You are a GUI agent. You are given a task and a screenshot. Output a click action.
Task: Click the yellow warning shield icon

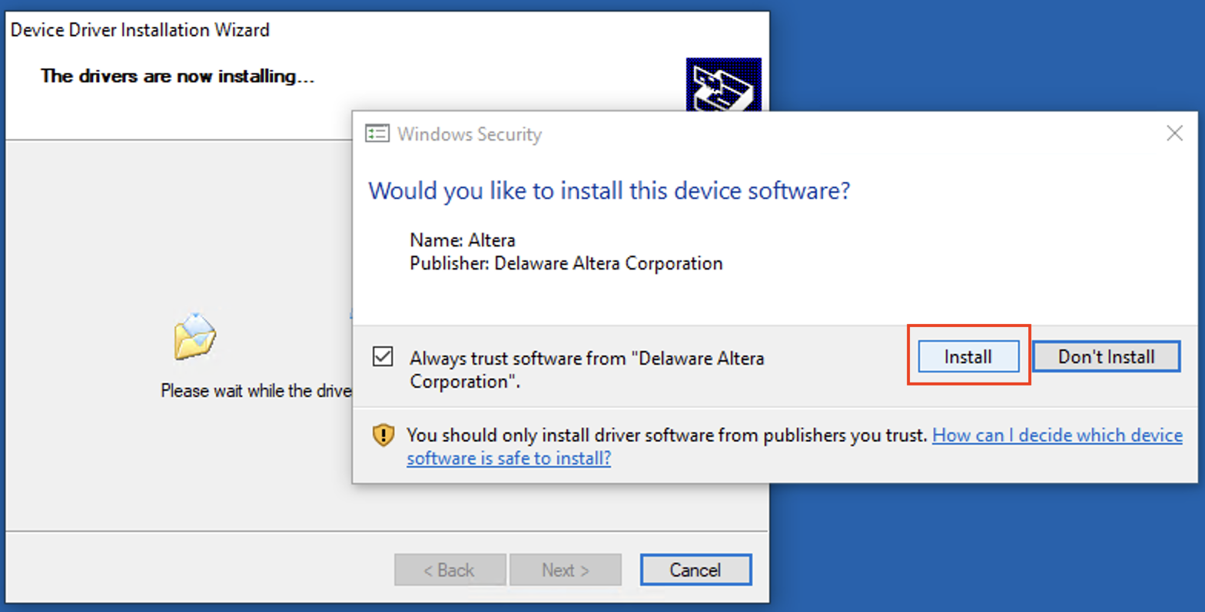[383, 435]
